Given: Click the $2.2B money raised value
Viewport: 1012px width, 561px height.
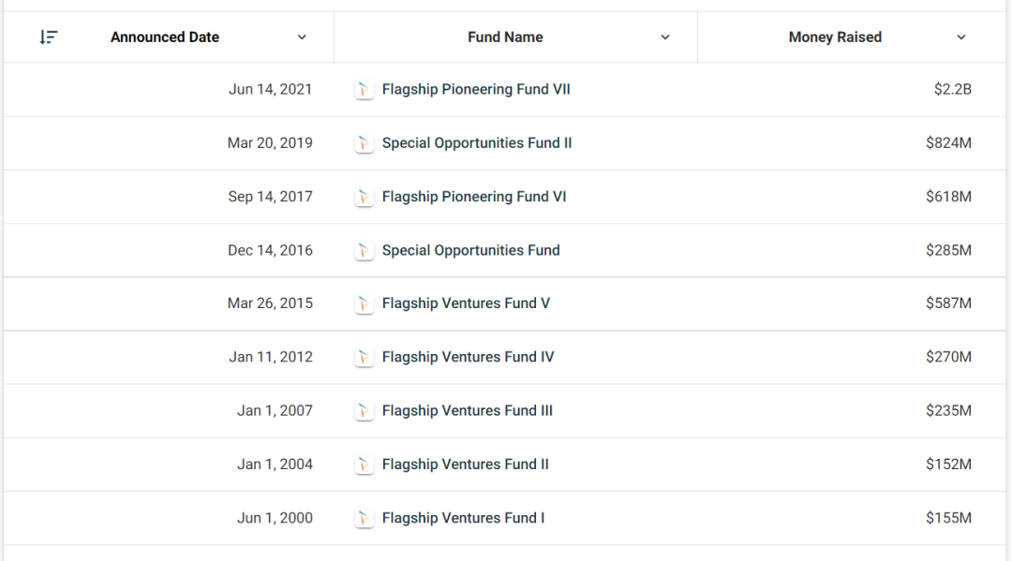Looking at the screenshot, I should pos(953,90).
